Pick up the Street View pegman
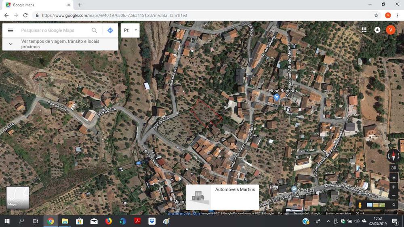Image resolution: width=404 pixels, height=227 pixels. click(360, 205)
